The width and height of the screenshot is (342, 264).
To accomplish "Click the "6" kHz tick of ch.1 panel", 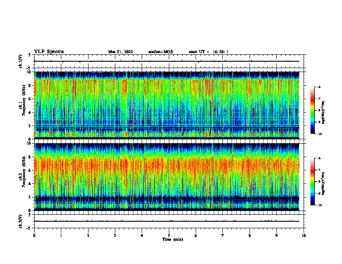I will 30,99.
